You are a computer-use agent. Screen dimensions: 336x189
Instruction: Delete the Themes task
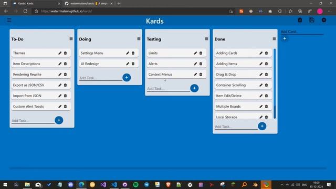(65, 53)
